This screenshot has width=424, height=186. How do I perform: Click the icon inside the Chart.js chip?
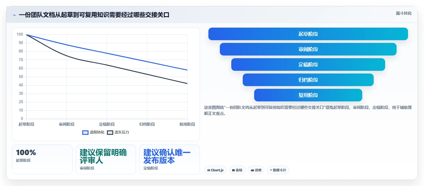click(x=209, y=170)
